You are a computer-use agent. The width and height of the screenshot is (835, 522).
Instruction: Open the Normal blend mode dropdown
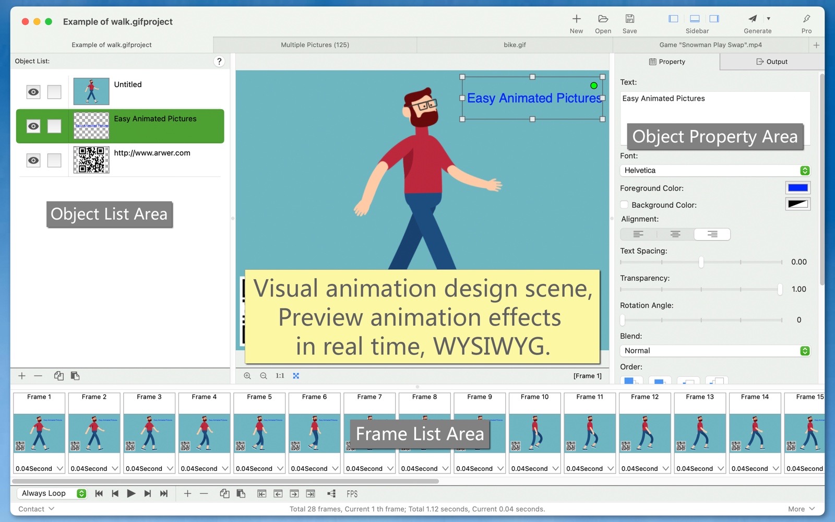coord(714,351)
